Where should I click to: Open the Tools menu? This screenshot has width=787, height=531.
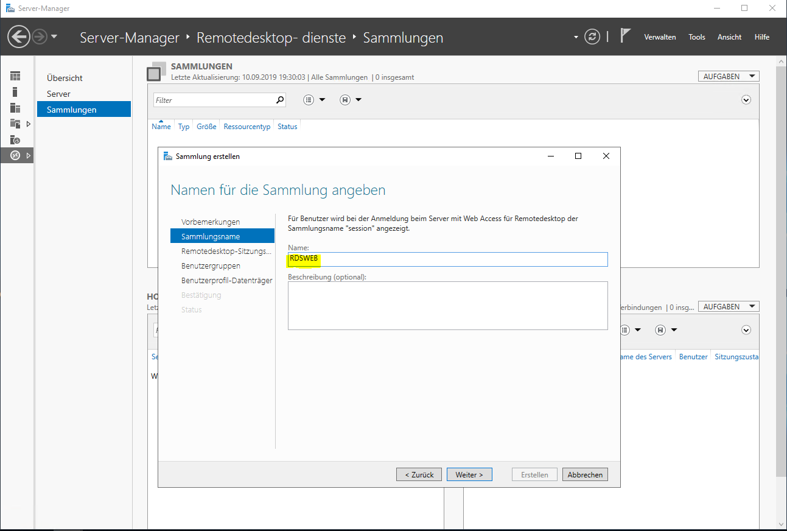click(697, 37)
